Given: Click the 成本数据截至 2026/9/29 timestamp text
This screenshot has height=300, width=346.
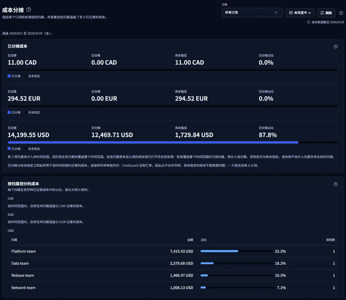Looking at the screenshot, I should [x=328, y=22].
